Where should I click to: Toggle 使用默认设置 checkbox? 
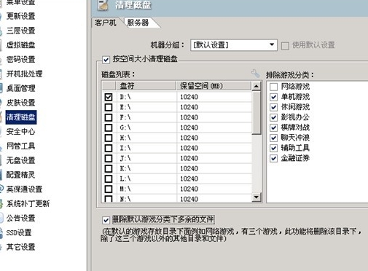pos(285,46)
